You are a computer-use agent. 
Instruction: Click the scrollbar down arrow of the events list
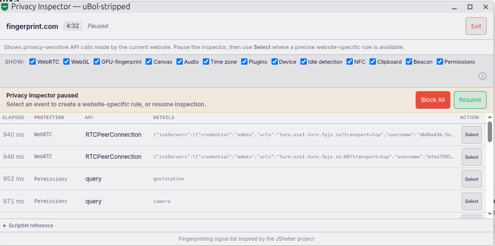coord(490,214)
